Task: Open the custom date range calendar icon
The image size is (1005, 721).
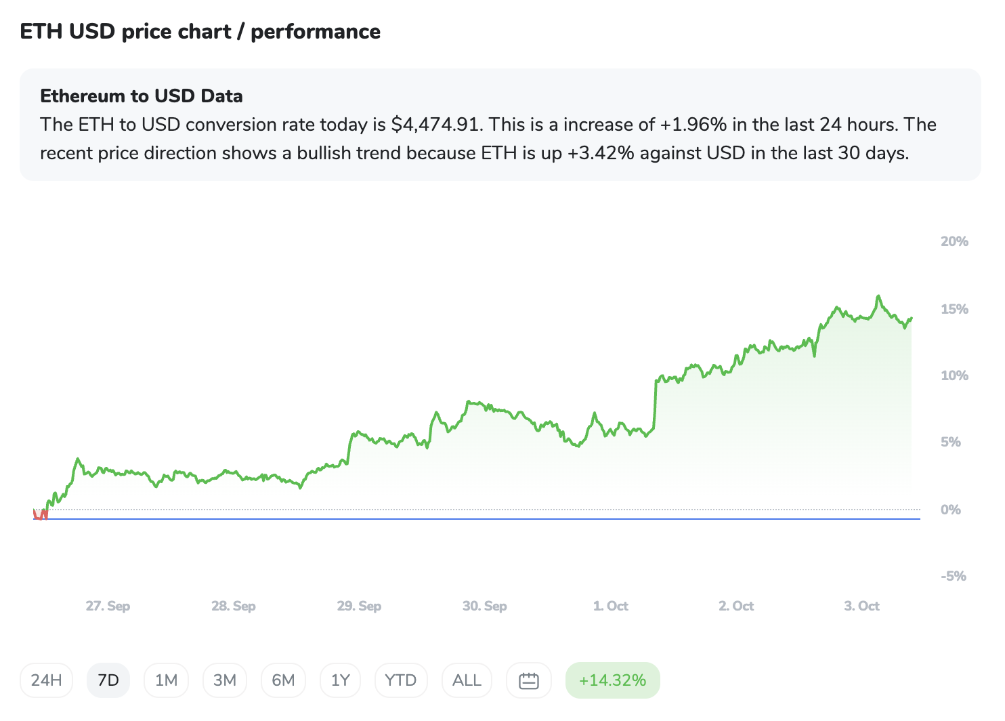Action: coord(528,680)
